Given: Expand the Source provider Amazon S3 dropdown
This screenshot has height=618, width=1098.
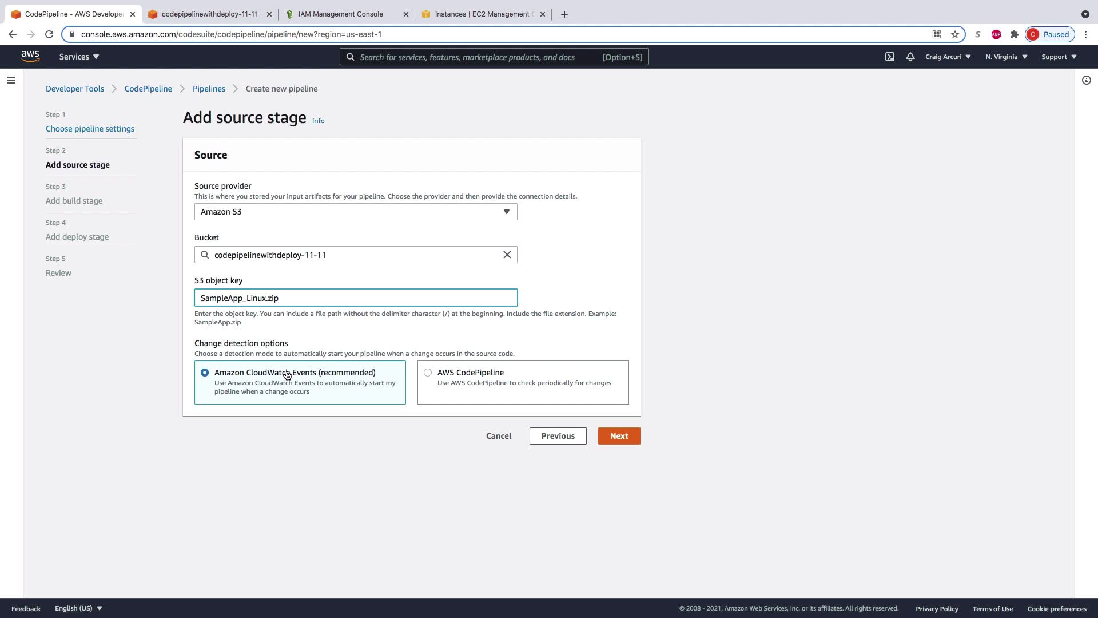Looking at the screenshot, I should pos(356,212).
